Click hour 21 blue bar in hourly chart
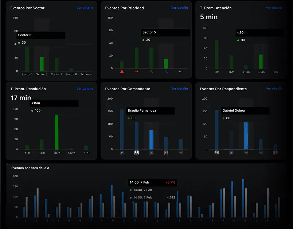This screenshot has width=293, height=229. point(243,198)
